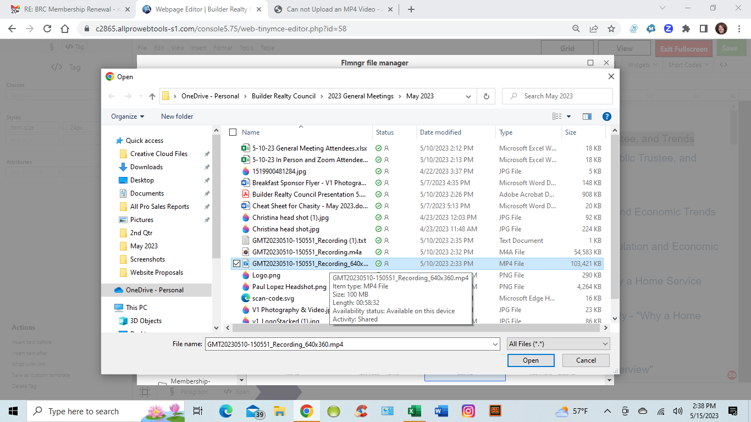The height and width of the screenshot is (422, 751).
Task: Click the Open button
Action: (531, 360)
